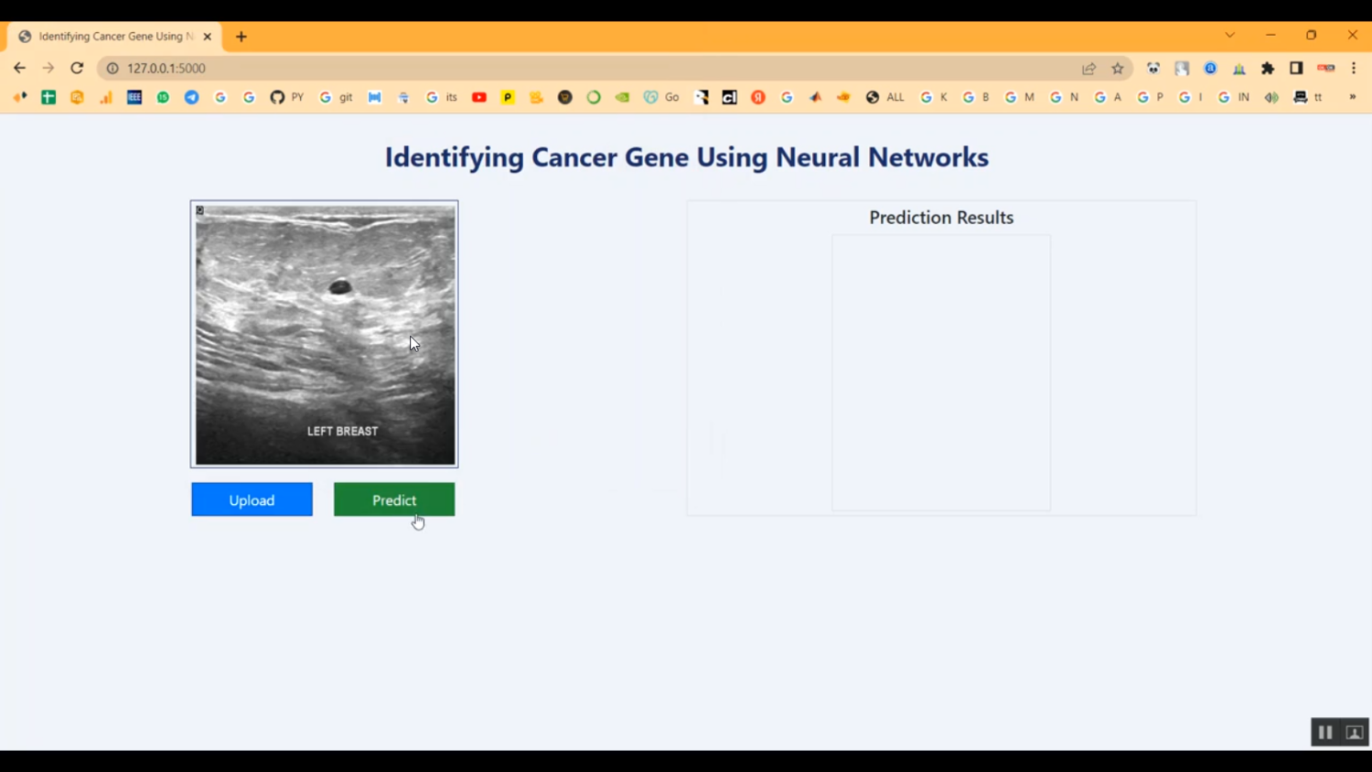Open the black 'cl' bookmark icon

click(x=728, y=97)
